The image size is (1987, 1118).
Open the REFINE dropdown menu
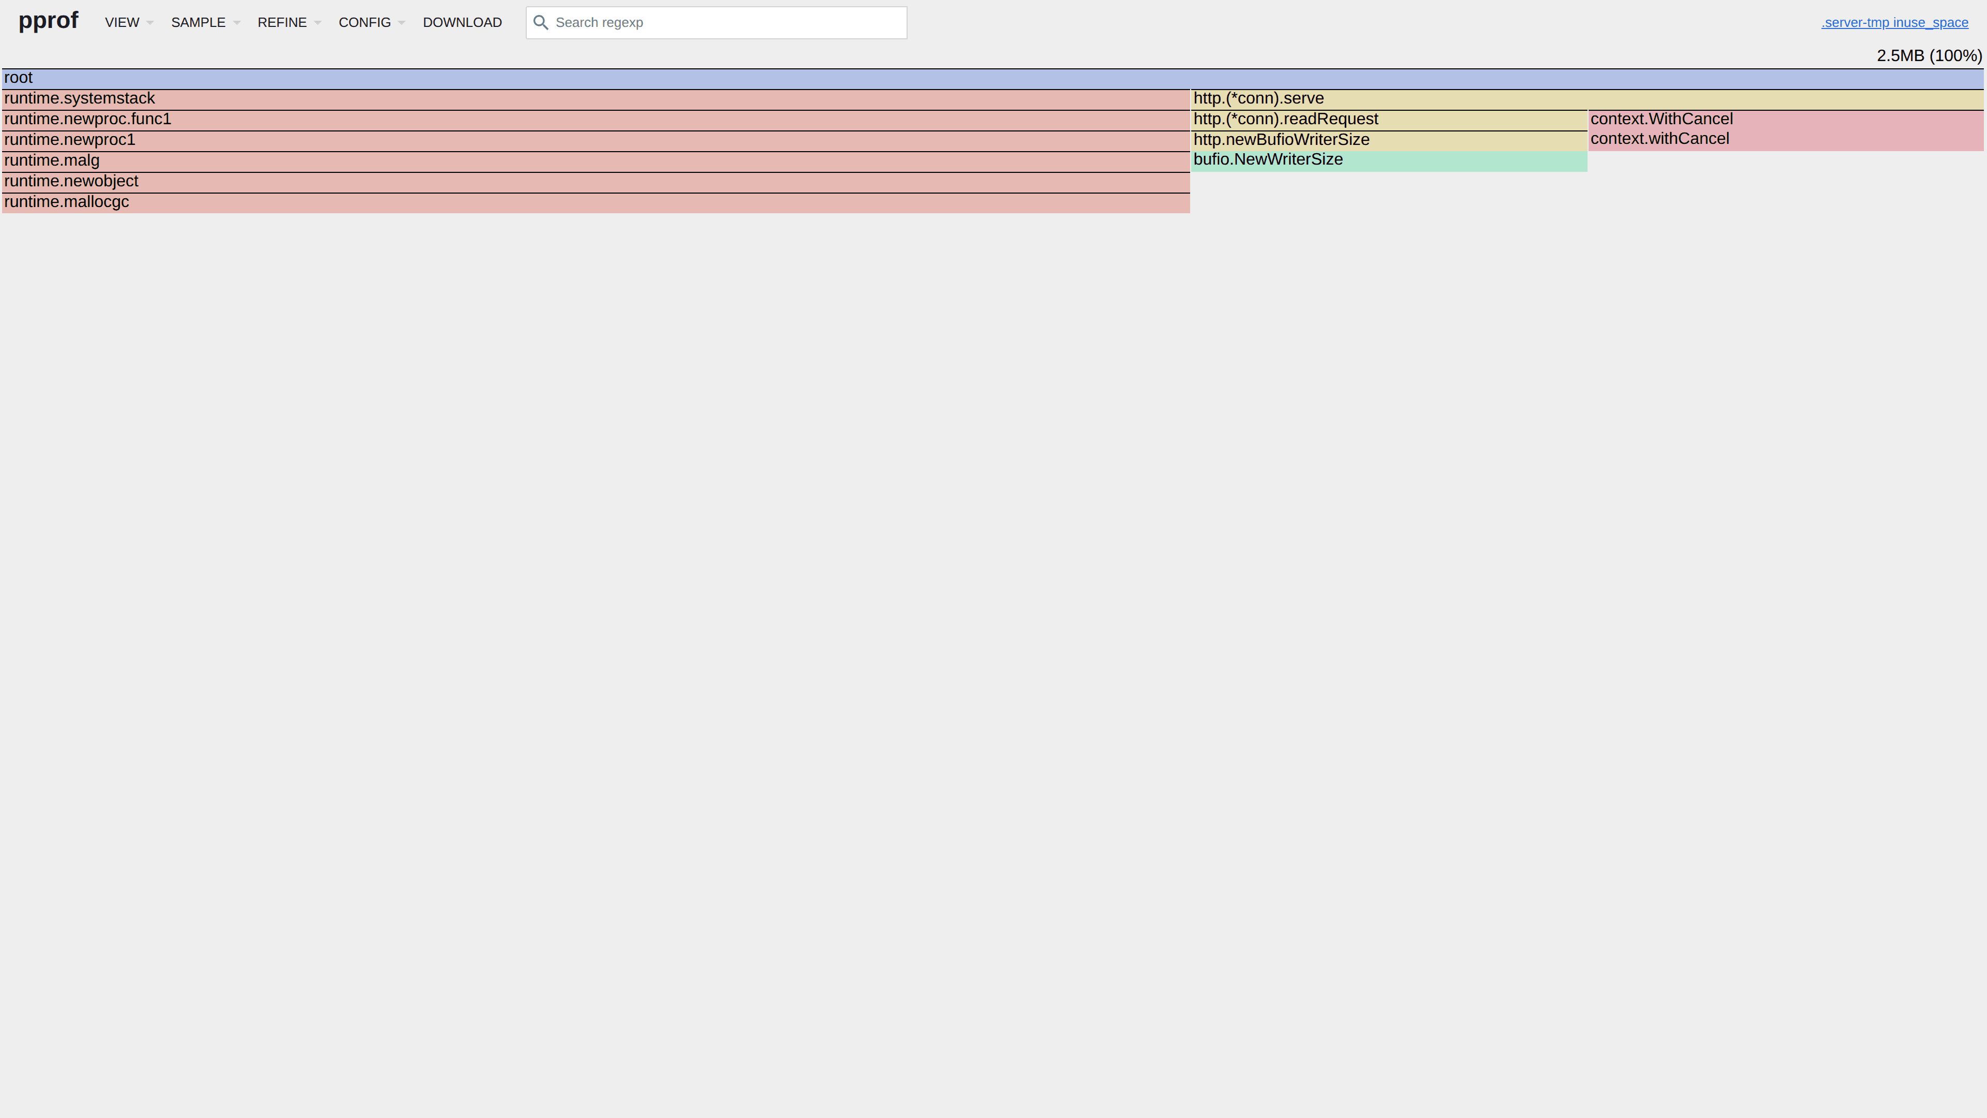tap(289, 22)
